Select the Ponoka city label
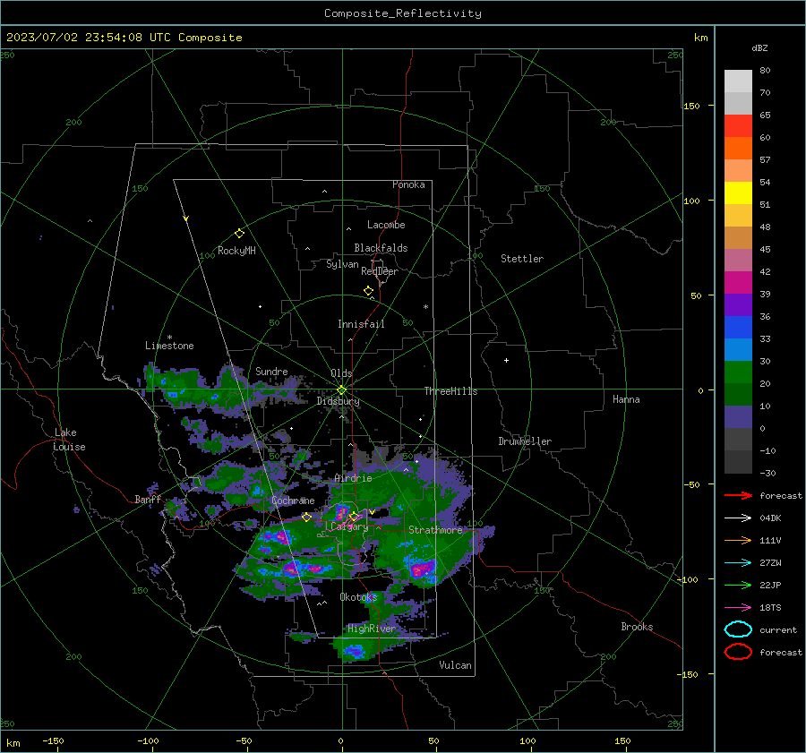This screenshot has width=806, height=753. [x=408, y=184]
